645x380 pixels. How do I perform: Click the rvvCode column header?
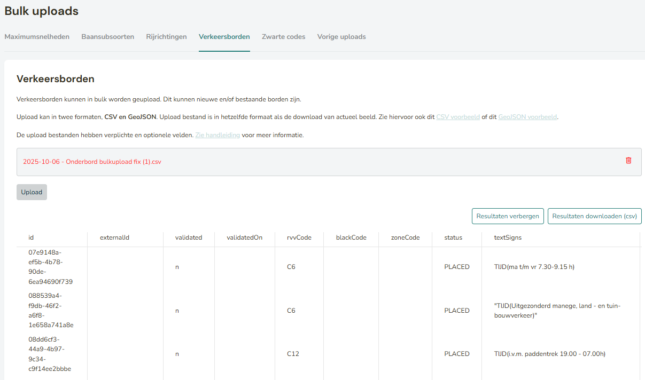point(299,237)
